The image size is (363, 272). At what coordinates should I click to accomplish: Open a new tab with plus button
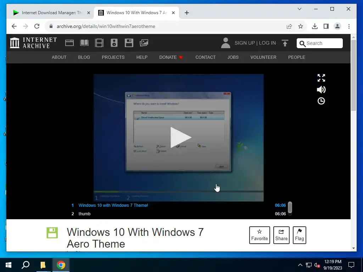(x=187, y=13)
